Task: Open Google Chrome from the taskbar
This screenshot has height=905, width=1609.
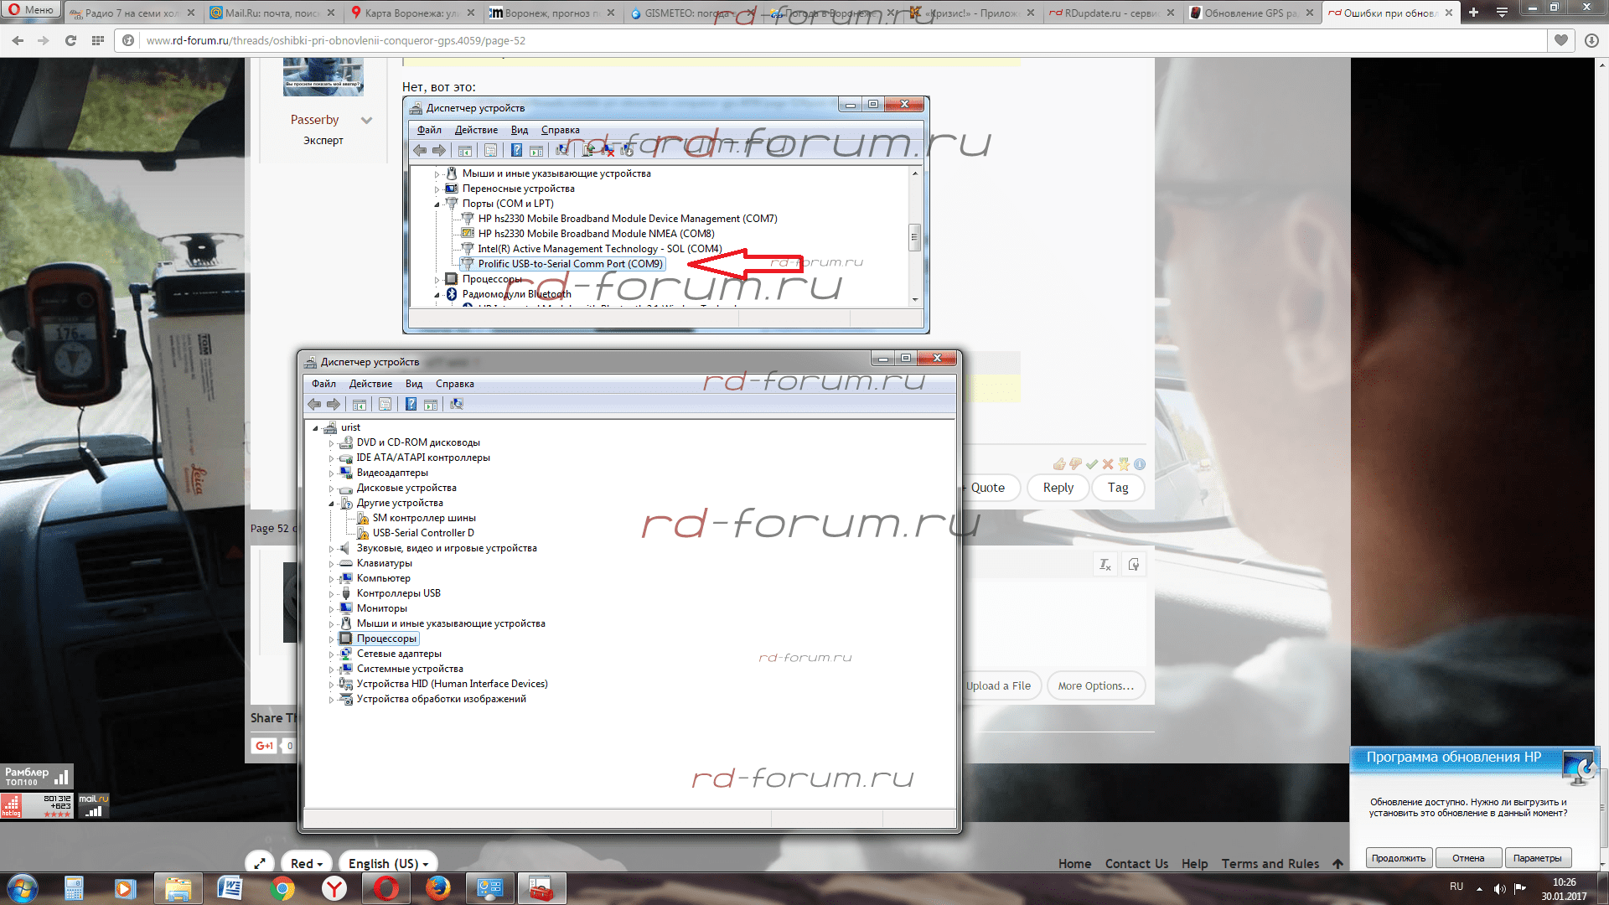Action: 282,888
